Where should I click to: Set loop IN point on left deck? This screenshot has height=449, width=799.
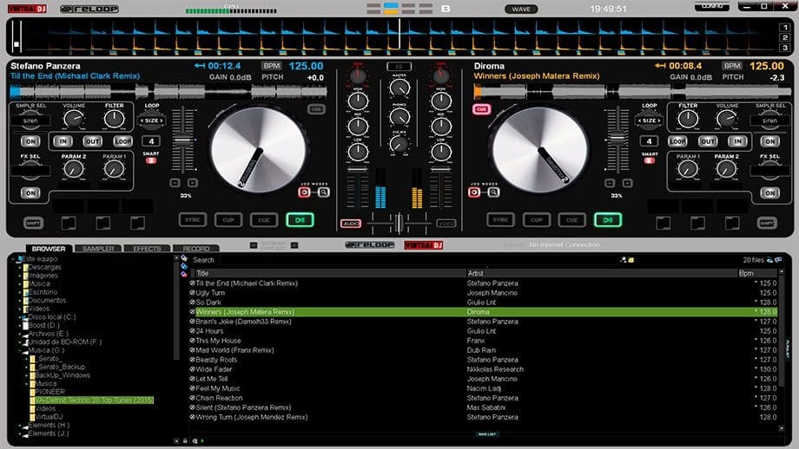click(63, 141)
